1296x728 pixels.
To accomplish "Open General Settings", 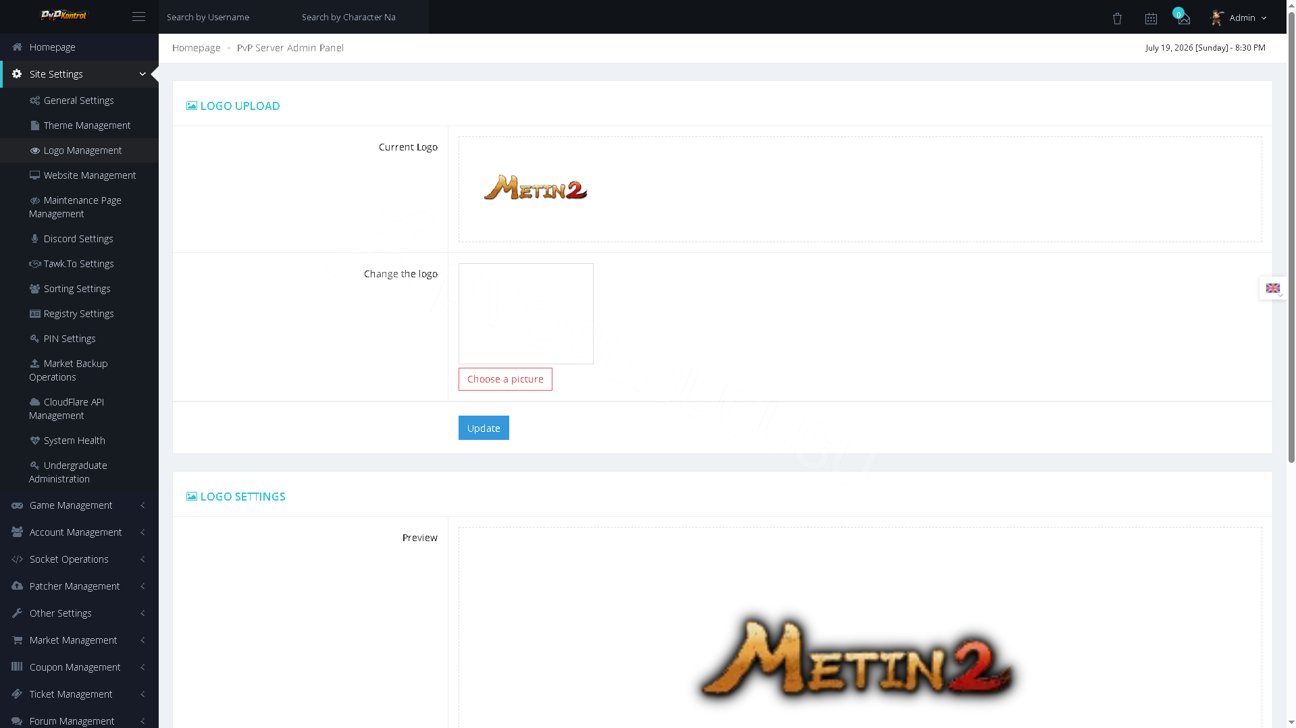I will 79,101.
